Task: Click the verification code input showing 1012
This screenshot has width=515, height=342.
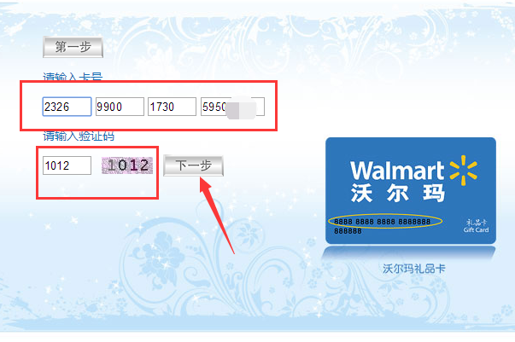Action: (x=67, y=165)
